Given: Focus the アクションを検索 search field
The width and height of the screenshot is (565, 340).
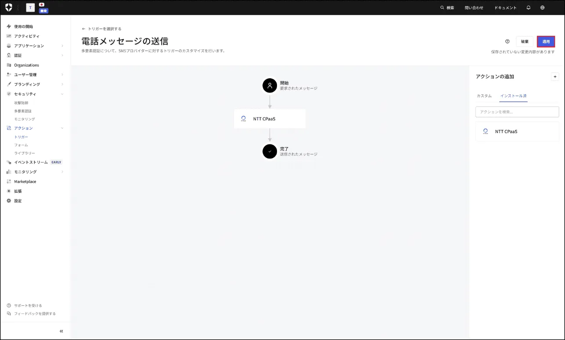Looking at the screenshot, I should click(x=517, y=112).
